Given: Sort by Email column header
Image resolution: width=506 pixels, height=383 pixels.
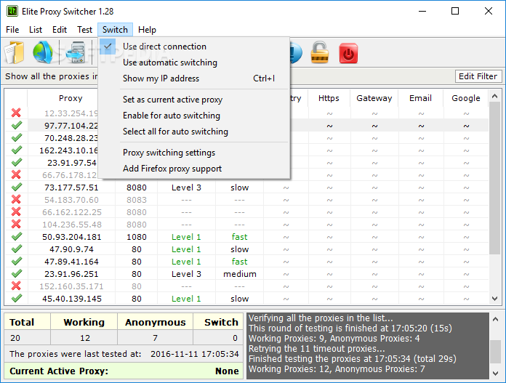Looking at the screenshot, I should [420, 98].
